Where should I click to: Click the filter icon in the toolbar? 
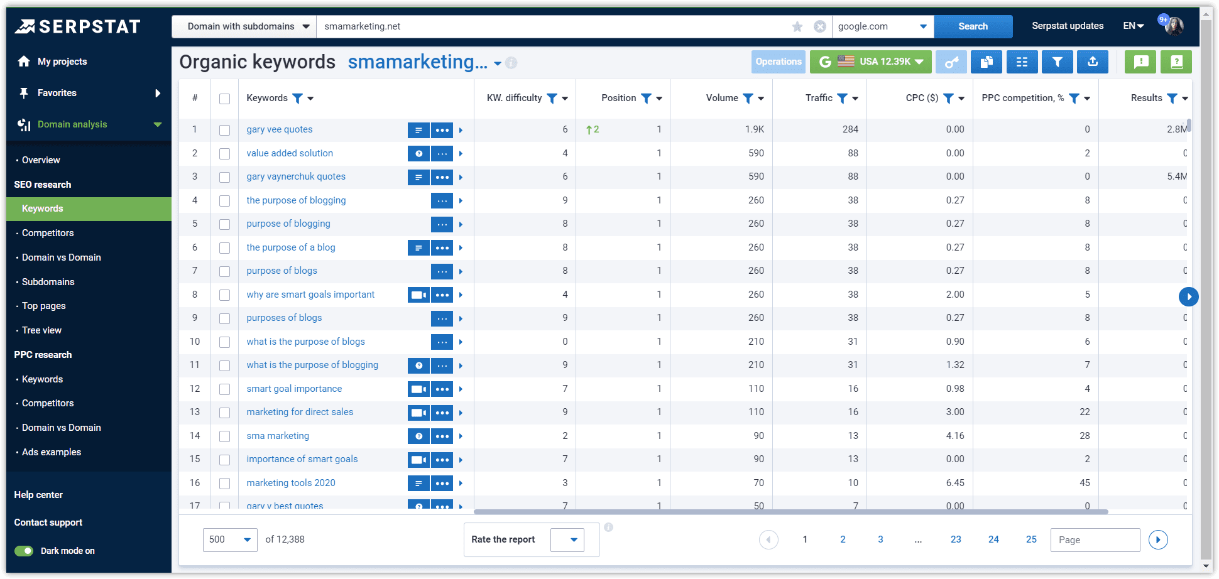(1057, 62)
